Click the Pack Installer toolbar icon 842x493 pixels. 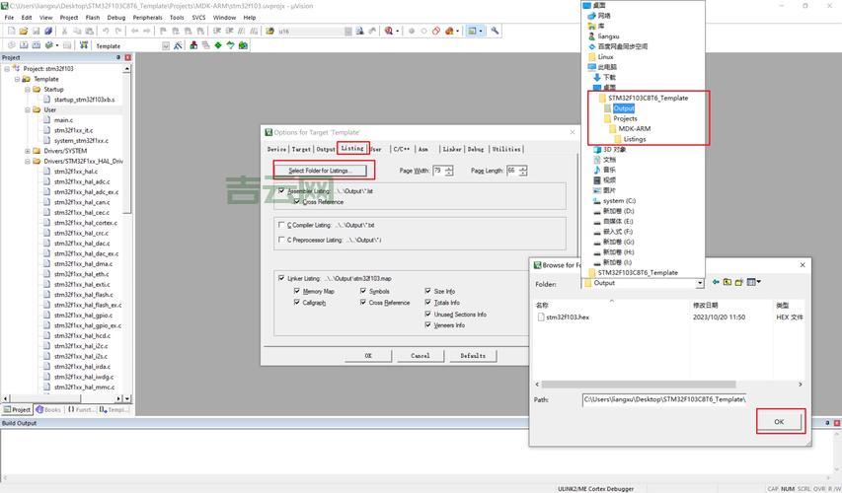point(243,45)
